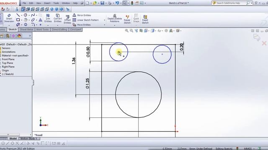Screen dimensions: 268x150
Task: Click the Open file icon
Action: 95,3
